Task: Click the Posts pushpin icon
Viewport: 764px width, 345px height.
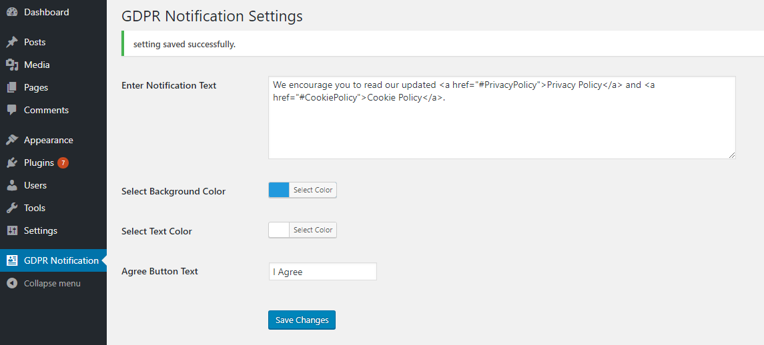Action: pos(12,43)
